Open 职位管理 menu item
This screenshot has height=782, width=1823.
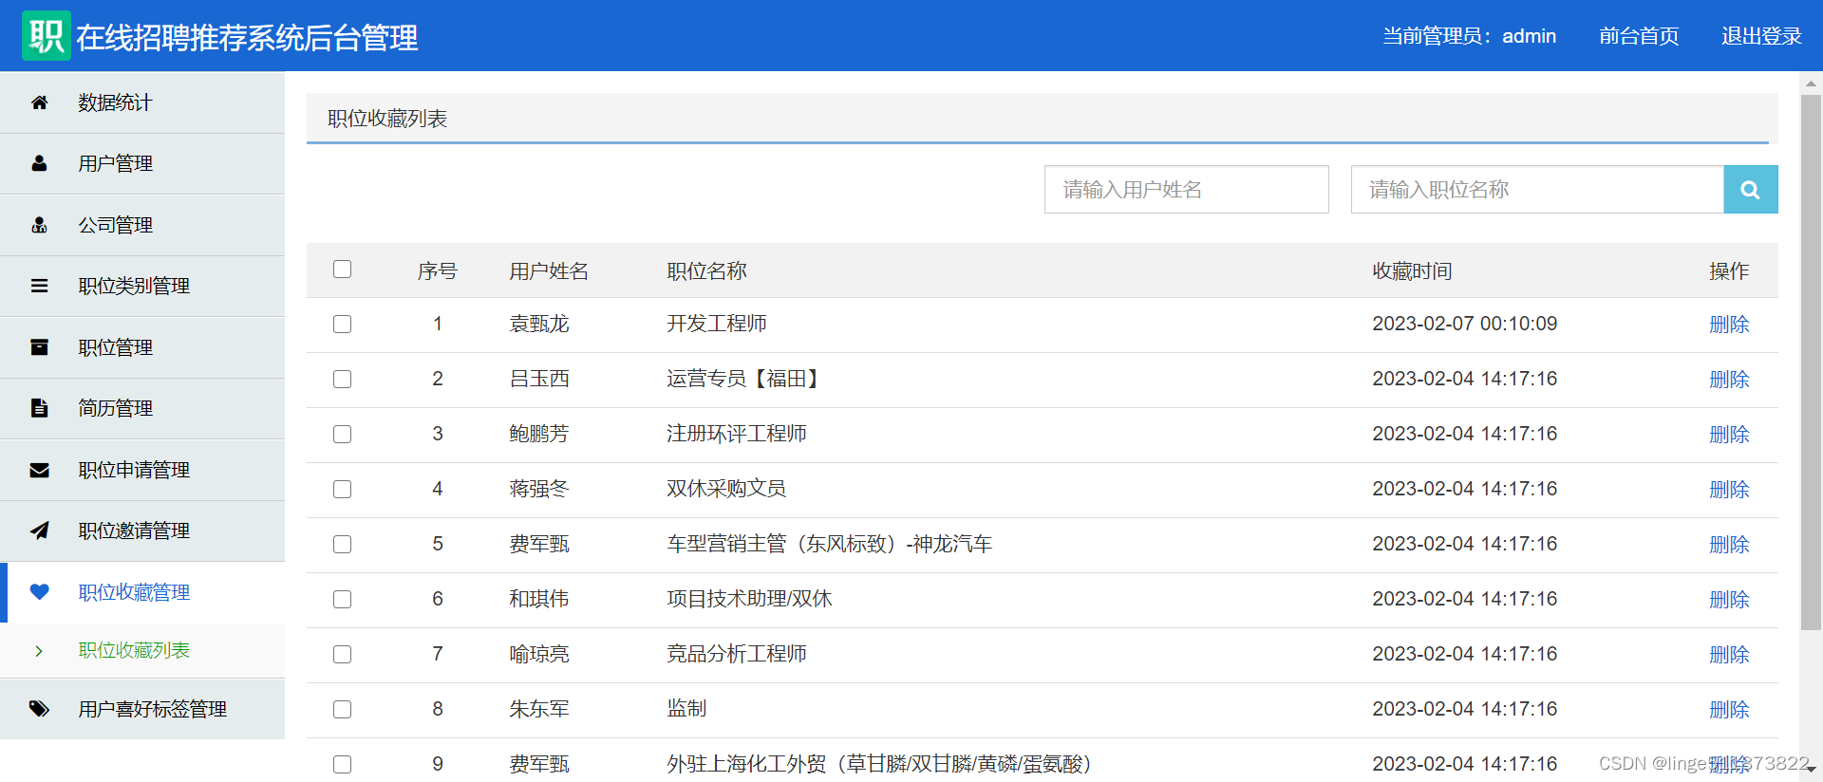(x=142, y=347)
